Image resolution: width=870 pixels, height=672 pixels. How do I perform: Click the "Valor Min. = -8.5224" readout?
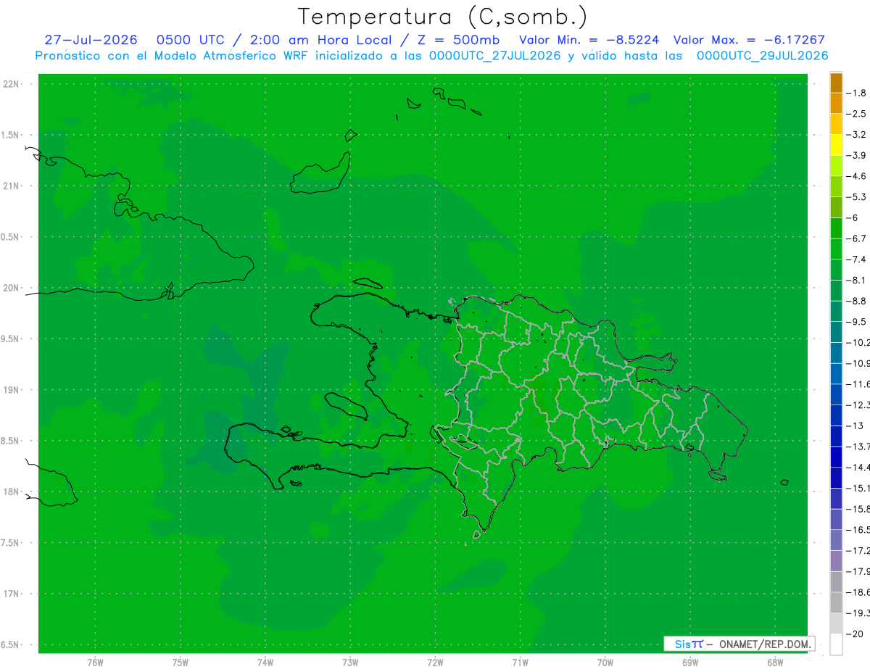pyautogui.click(x=589, y=41)
